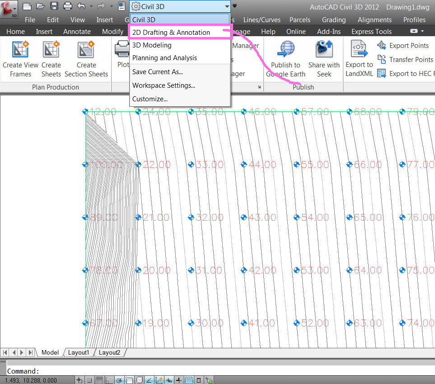This screenshot has height=384, width=435.
Task: Toggle Lineweight display in the status bar
Action: [x=179, y=380]
